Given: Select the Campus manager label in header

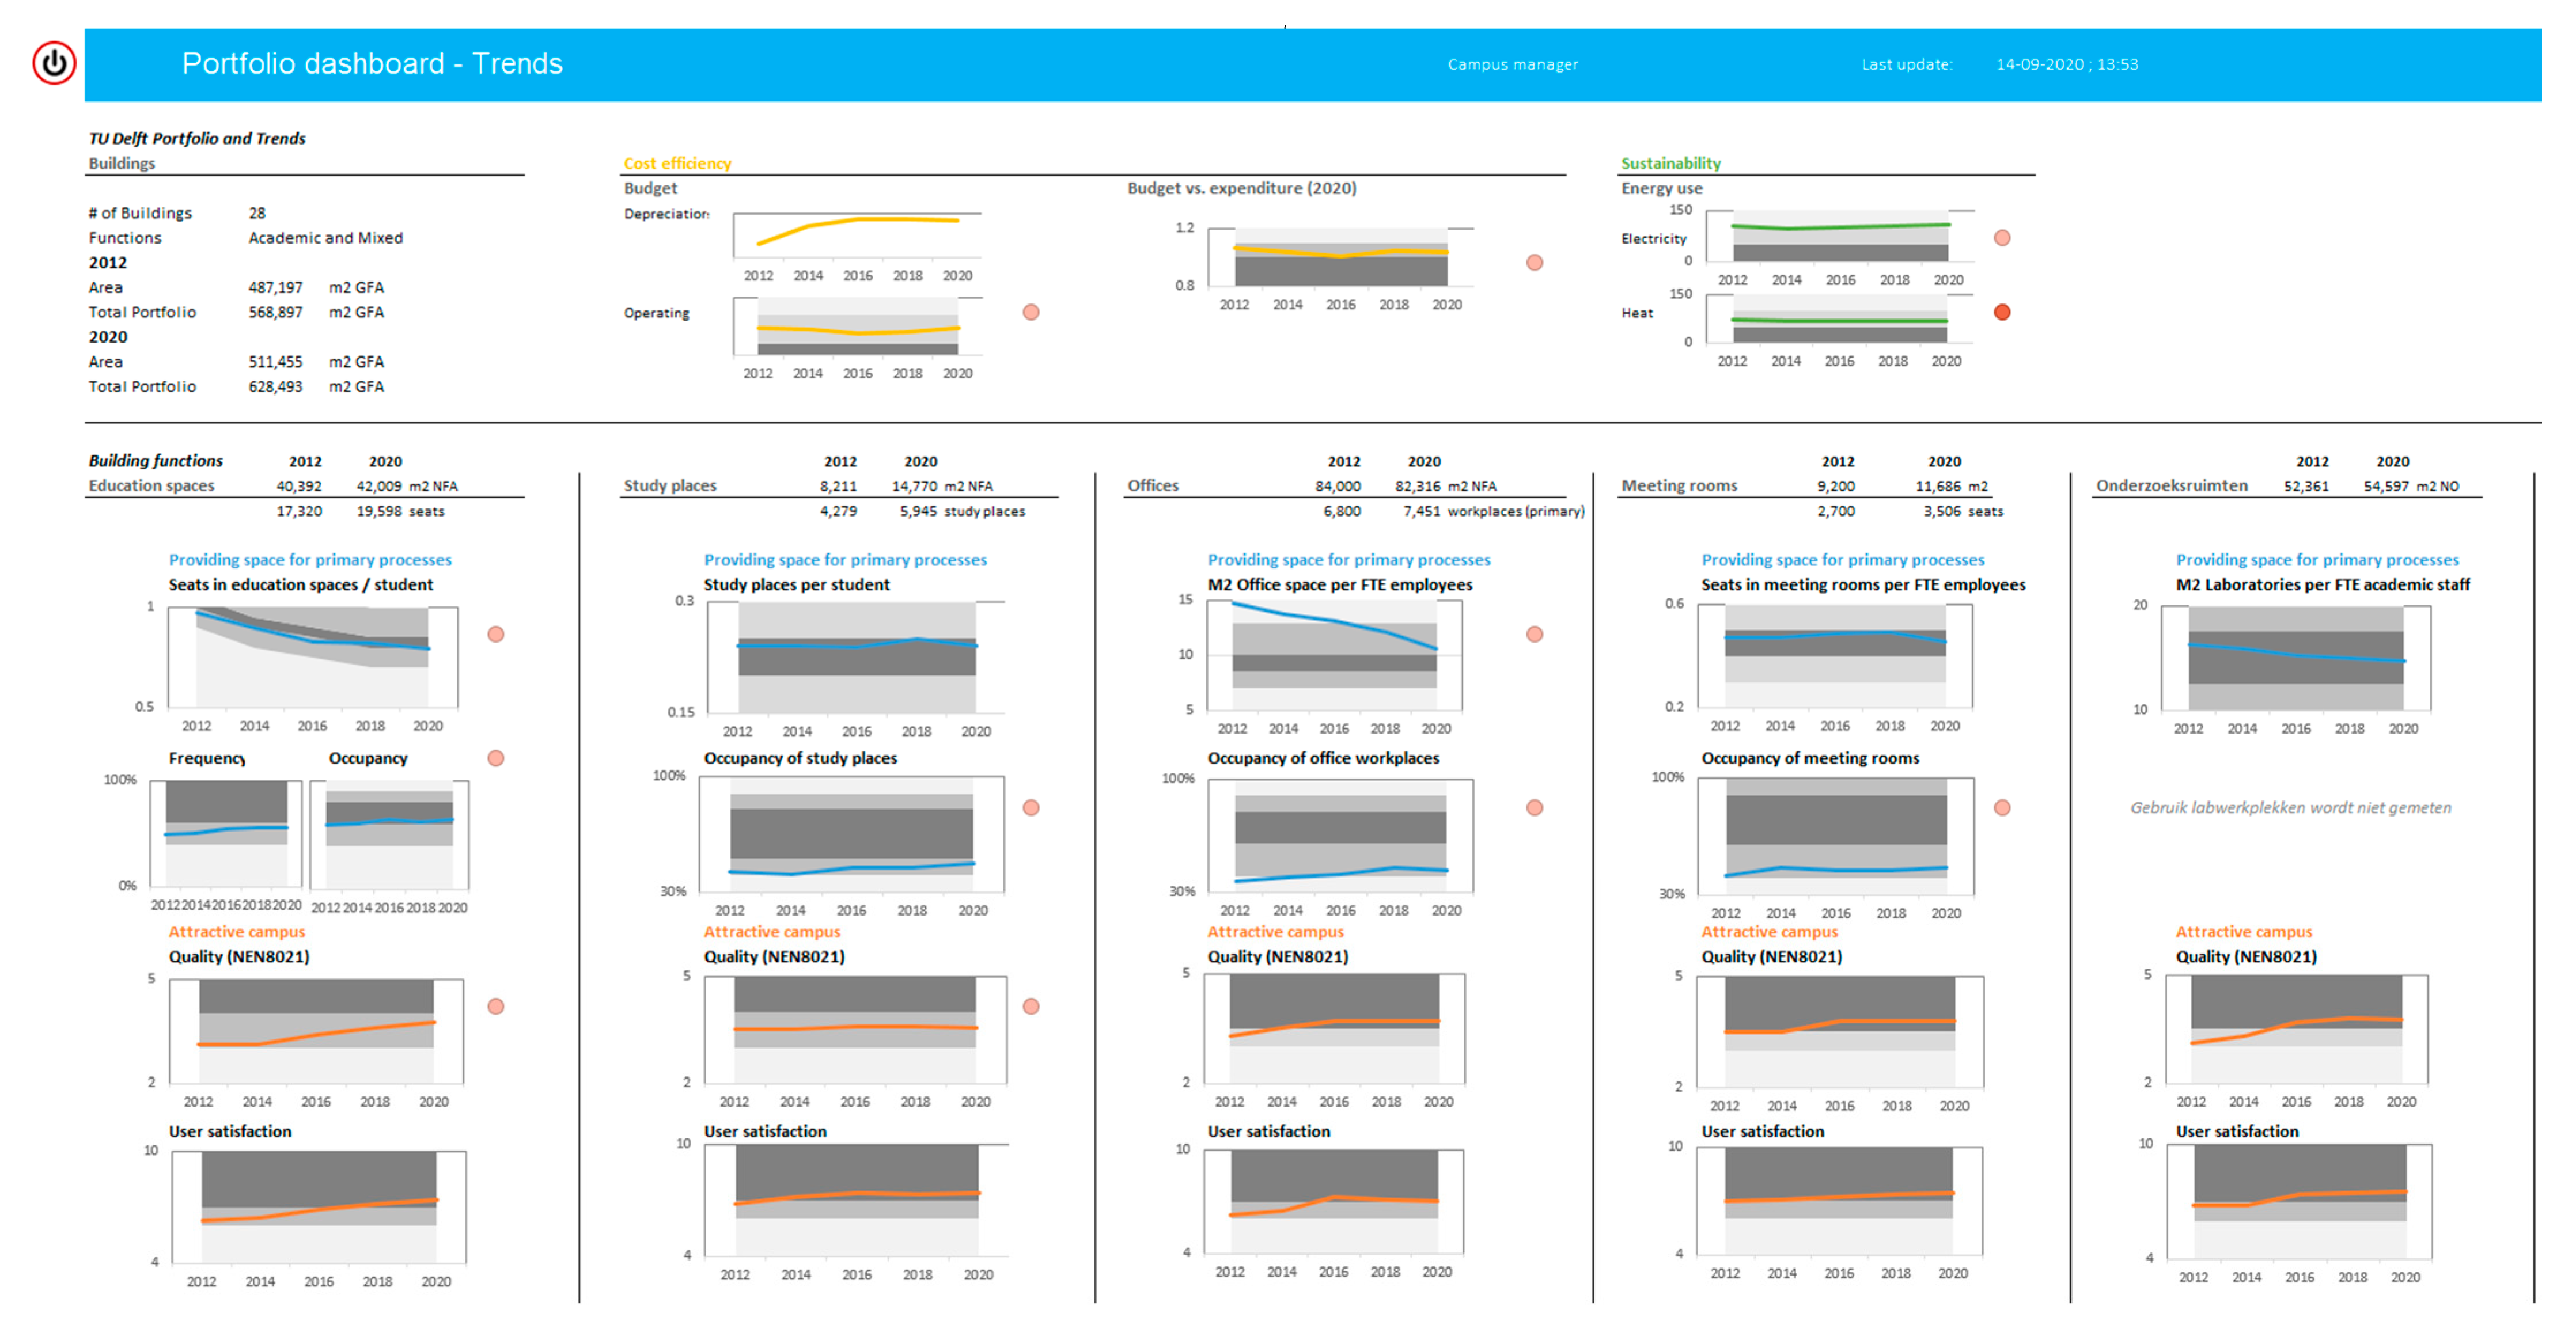Looking at the screenshot, I should [x=1512, y=64].
